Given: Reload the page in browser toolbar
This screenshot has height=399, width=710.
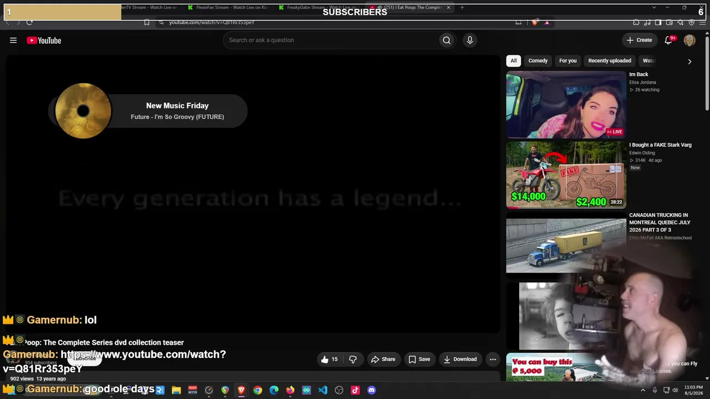Looking at the screenshot, I should pyautogui.click(x=29, y=22).
